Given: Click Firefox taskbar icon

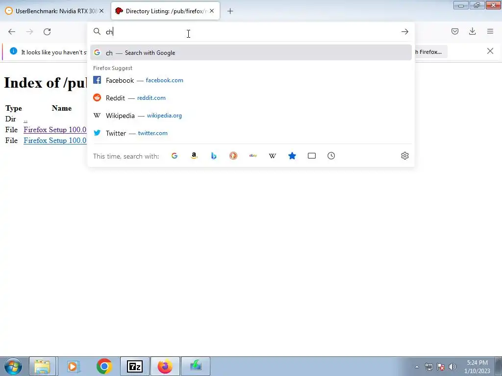Looking at the screenshot, I should tap(165, 366).
